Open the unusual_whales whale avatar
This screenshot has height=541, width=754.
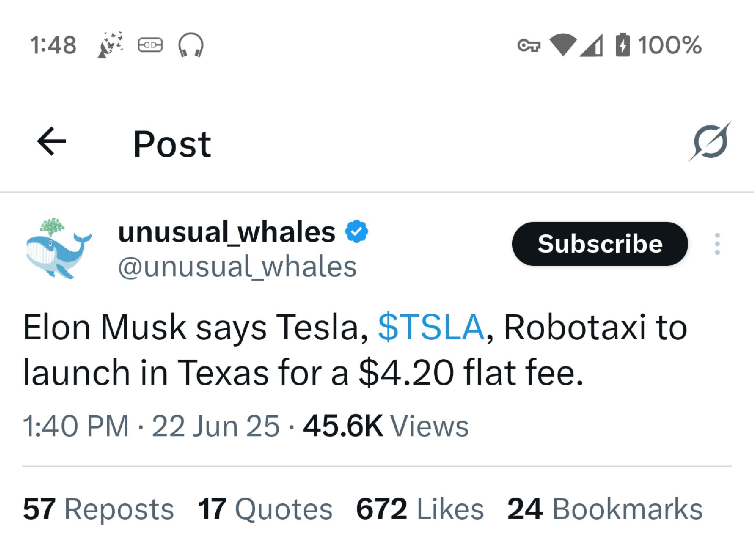click(x=58, y=248)
